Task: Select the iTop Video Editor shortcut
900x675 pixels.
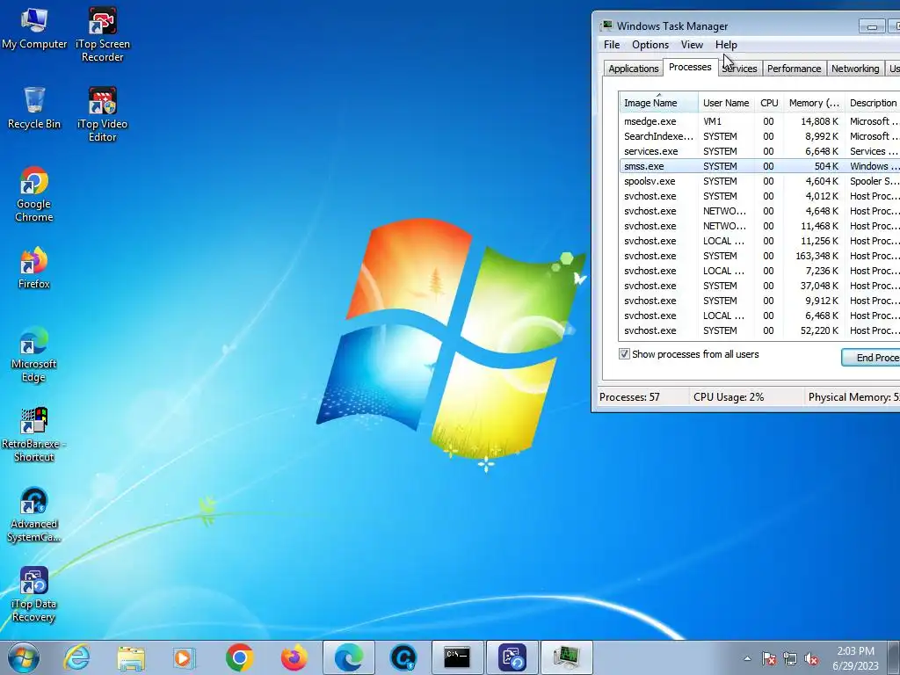Action: coord(102,114)
